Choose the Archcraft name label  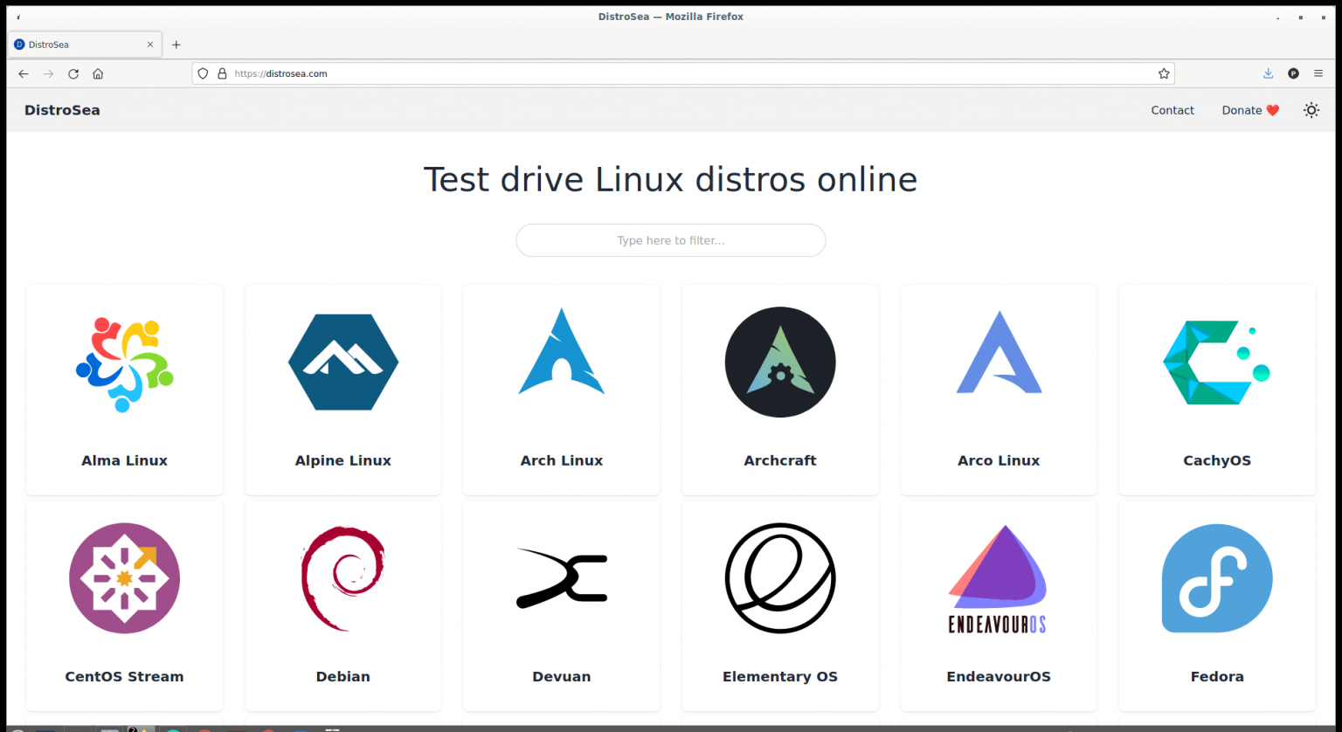click(x=780, y=460)
